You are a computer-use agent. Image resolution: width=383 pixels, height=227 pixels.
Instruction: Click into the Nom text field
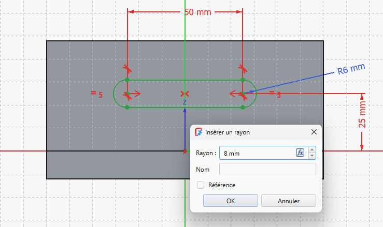pyautogui.click(x=267, y=169)
